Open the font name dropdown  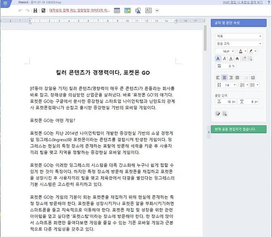239,44
